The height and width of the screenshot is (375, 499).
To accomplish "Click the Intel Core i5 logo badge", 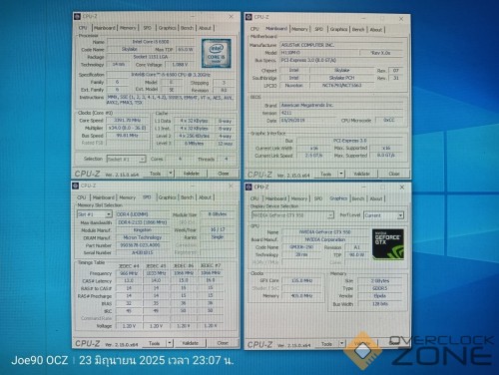I will [x=217, y=54].
